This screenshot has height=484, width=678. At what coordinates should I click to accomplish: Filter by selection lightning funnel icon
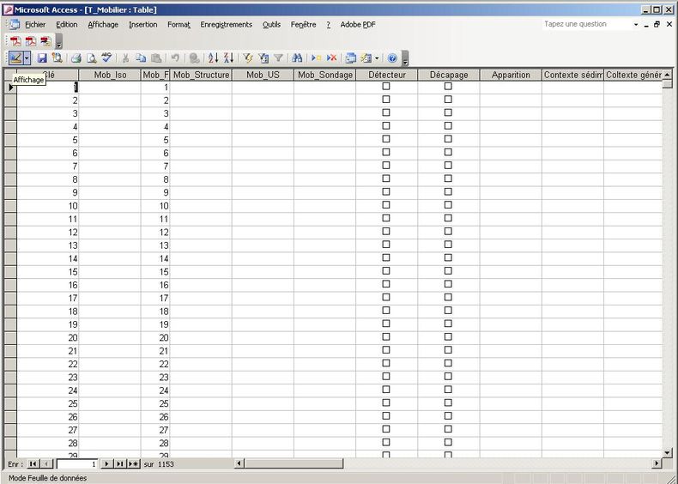248,58
